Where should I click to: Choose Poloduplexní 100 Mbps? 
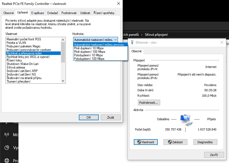pos(100,58)
